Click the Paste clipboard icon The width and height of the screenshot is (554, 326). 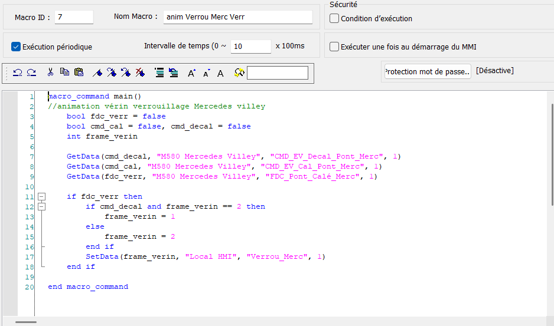[x=79, y=73]
